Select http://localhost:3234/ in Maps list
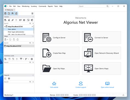130x100 pixels. pyautogui.click(x=19, y=46)
